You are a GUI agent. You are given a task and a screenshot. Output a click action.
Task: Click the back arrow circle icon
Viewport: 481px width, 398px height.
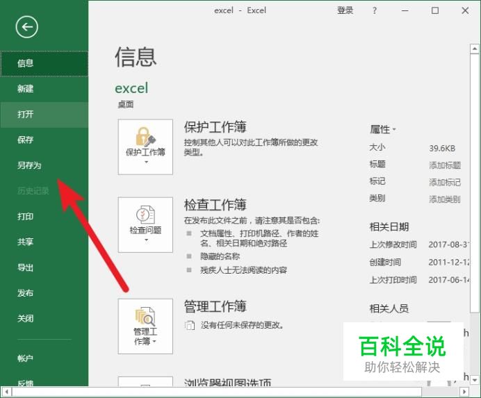pos(27,27)
